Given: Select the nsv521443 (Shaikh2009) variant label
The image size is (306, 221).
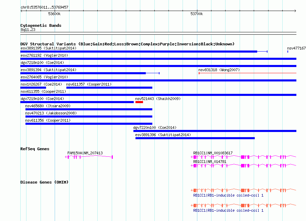Looking at the screenshot, I should point(158,99).
